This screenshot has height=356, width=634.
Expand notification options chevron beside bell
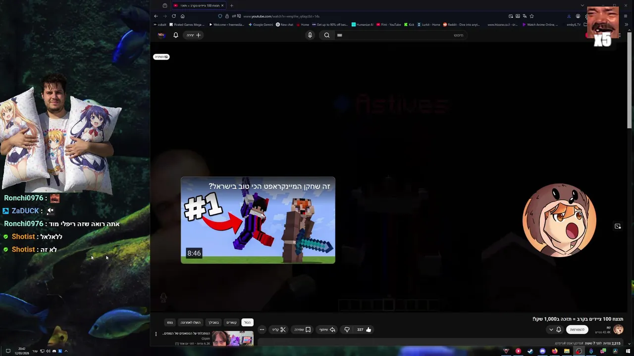(551, 329)
